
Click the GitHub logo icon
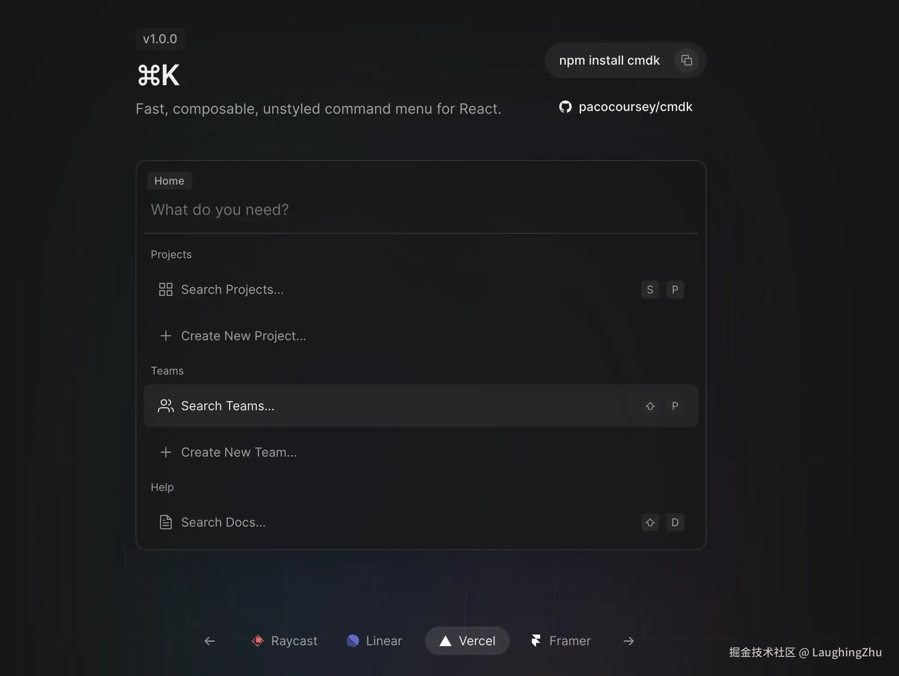click(565, 107)
